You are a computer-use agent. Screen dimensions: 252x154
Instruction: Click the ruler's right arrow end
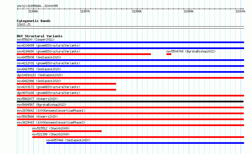coord(243,9)
